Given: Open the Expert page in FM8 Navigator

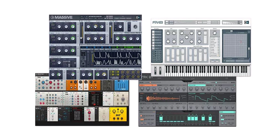Looking at the screenshot, I should (x=157, y=48).
